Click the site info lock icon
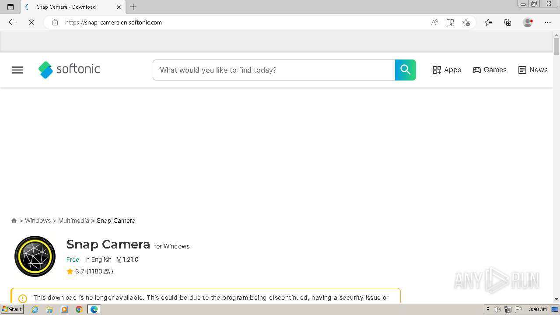This screenshot has height=315, width=560. pos(55,22)
